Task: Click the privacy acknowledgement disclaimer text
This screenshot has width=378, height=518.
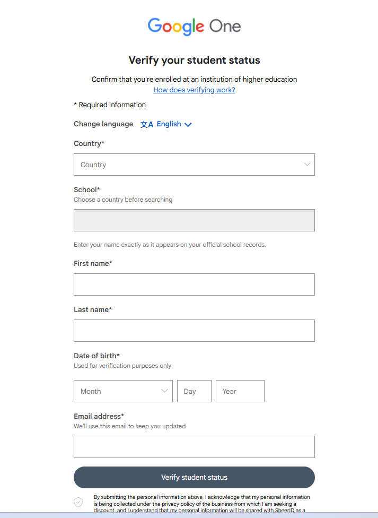Action: tap(201, 504)
